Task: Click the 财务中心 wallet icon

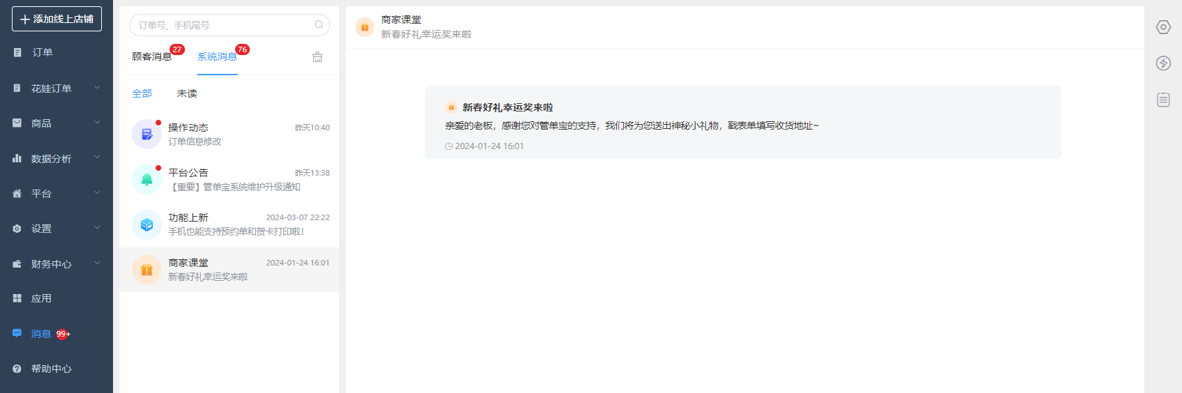Action: click(17, 264)
